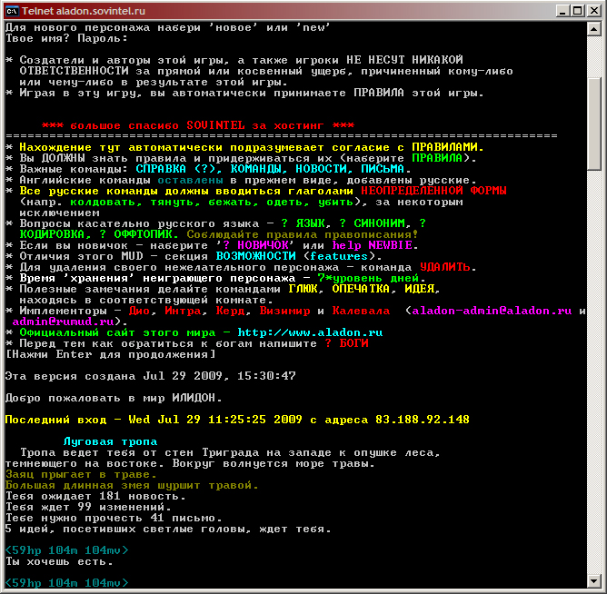Click the cyan word 'ПИСЬМА'
The height and width of the screenshot is (594, 607).
click(x=383, y=169)
